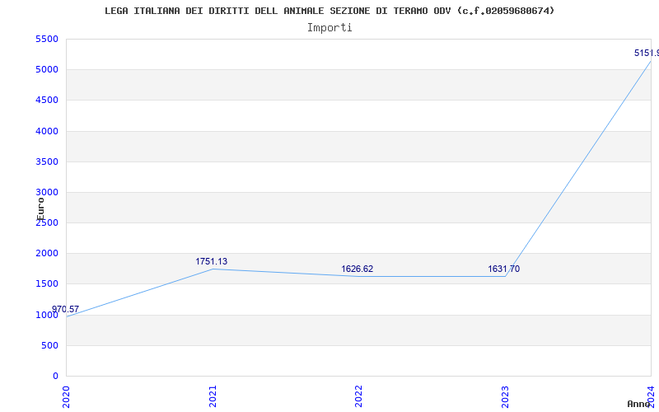Click the 2023 x-axis label
The height and width of the screenshot is (412, 659).
tap(505, 397)
